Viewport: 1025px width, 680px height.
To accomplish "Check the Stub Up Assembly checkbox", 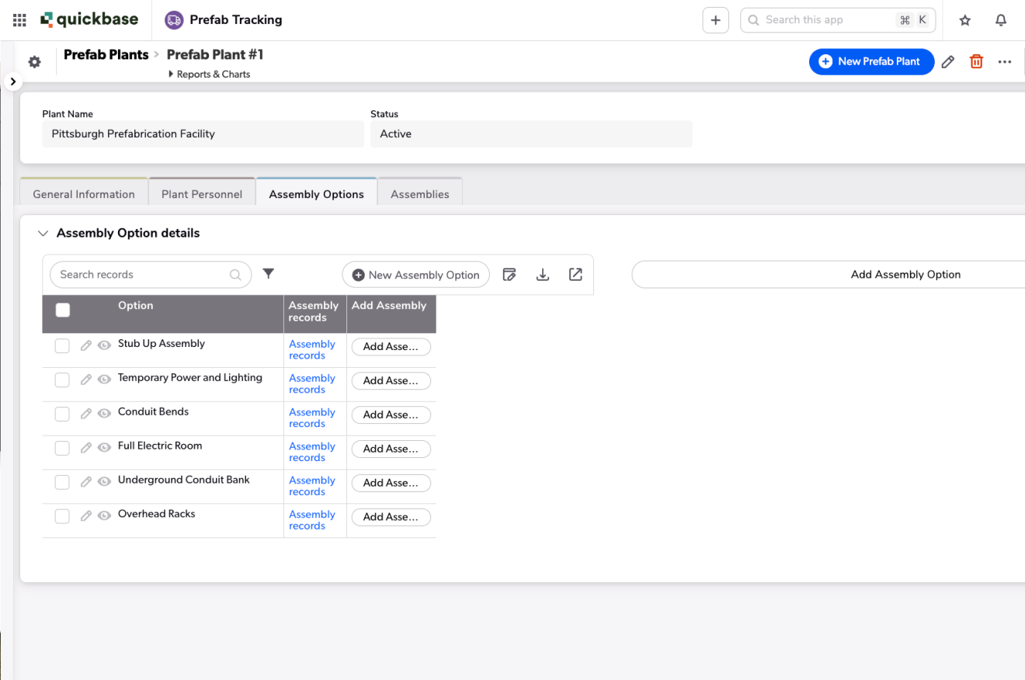I will (x=62, y=346).
